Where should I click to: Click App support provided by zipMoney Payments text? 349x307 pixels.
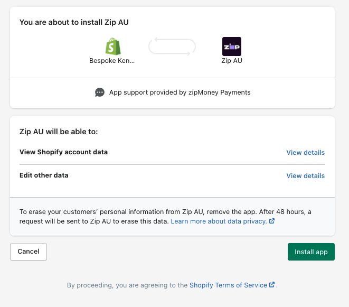[x=180, y=92]
